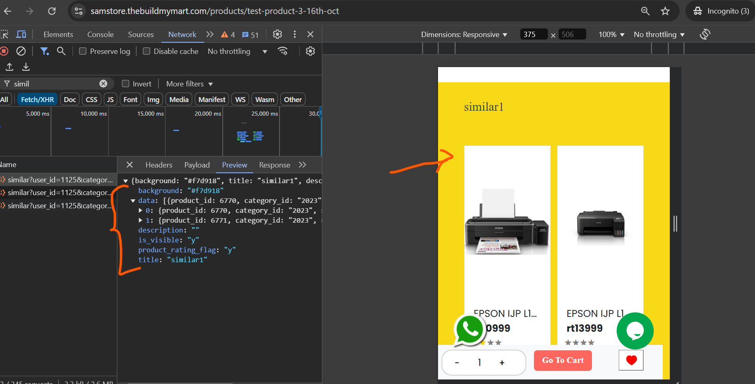The width and height of the screenshot is (755, 384).
Task: Go back using the browser back arrow
Action: pos(7,11)
